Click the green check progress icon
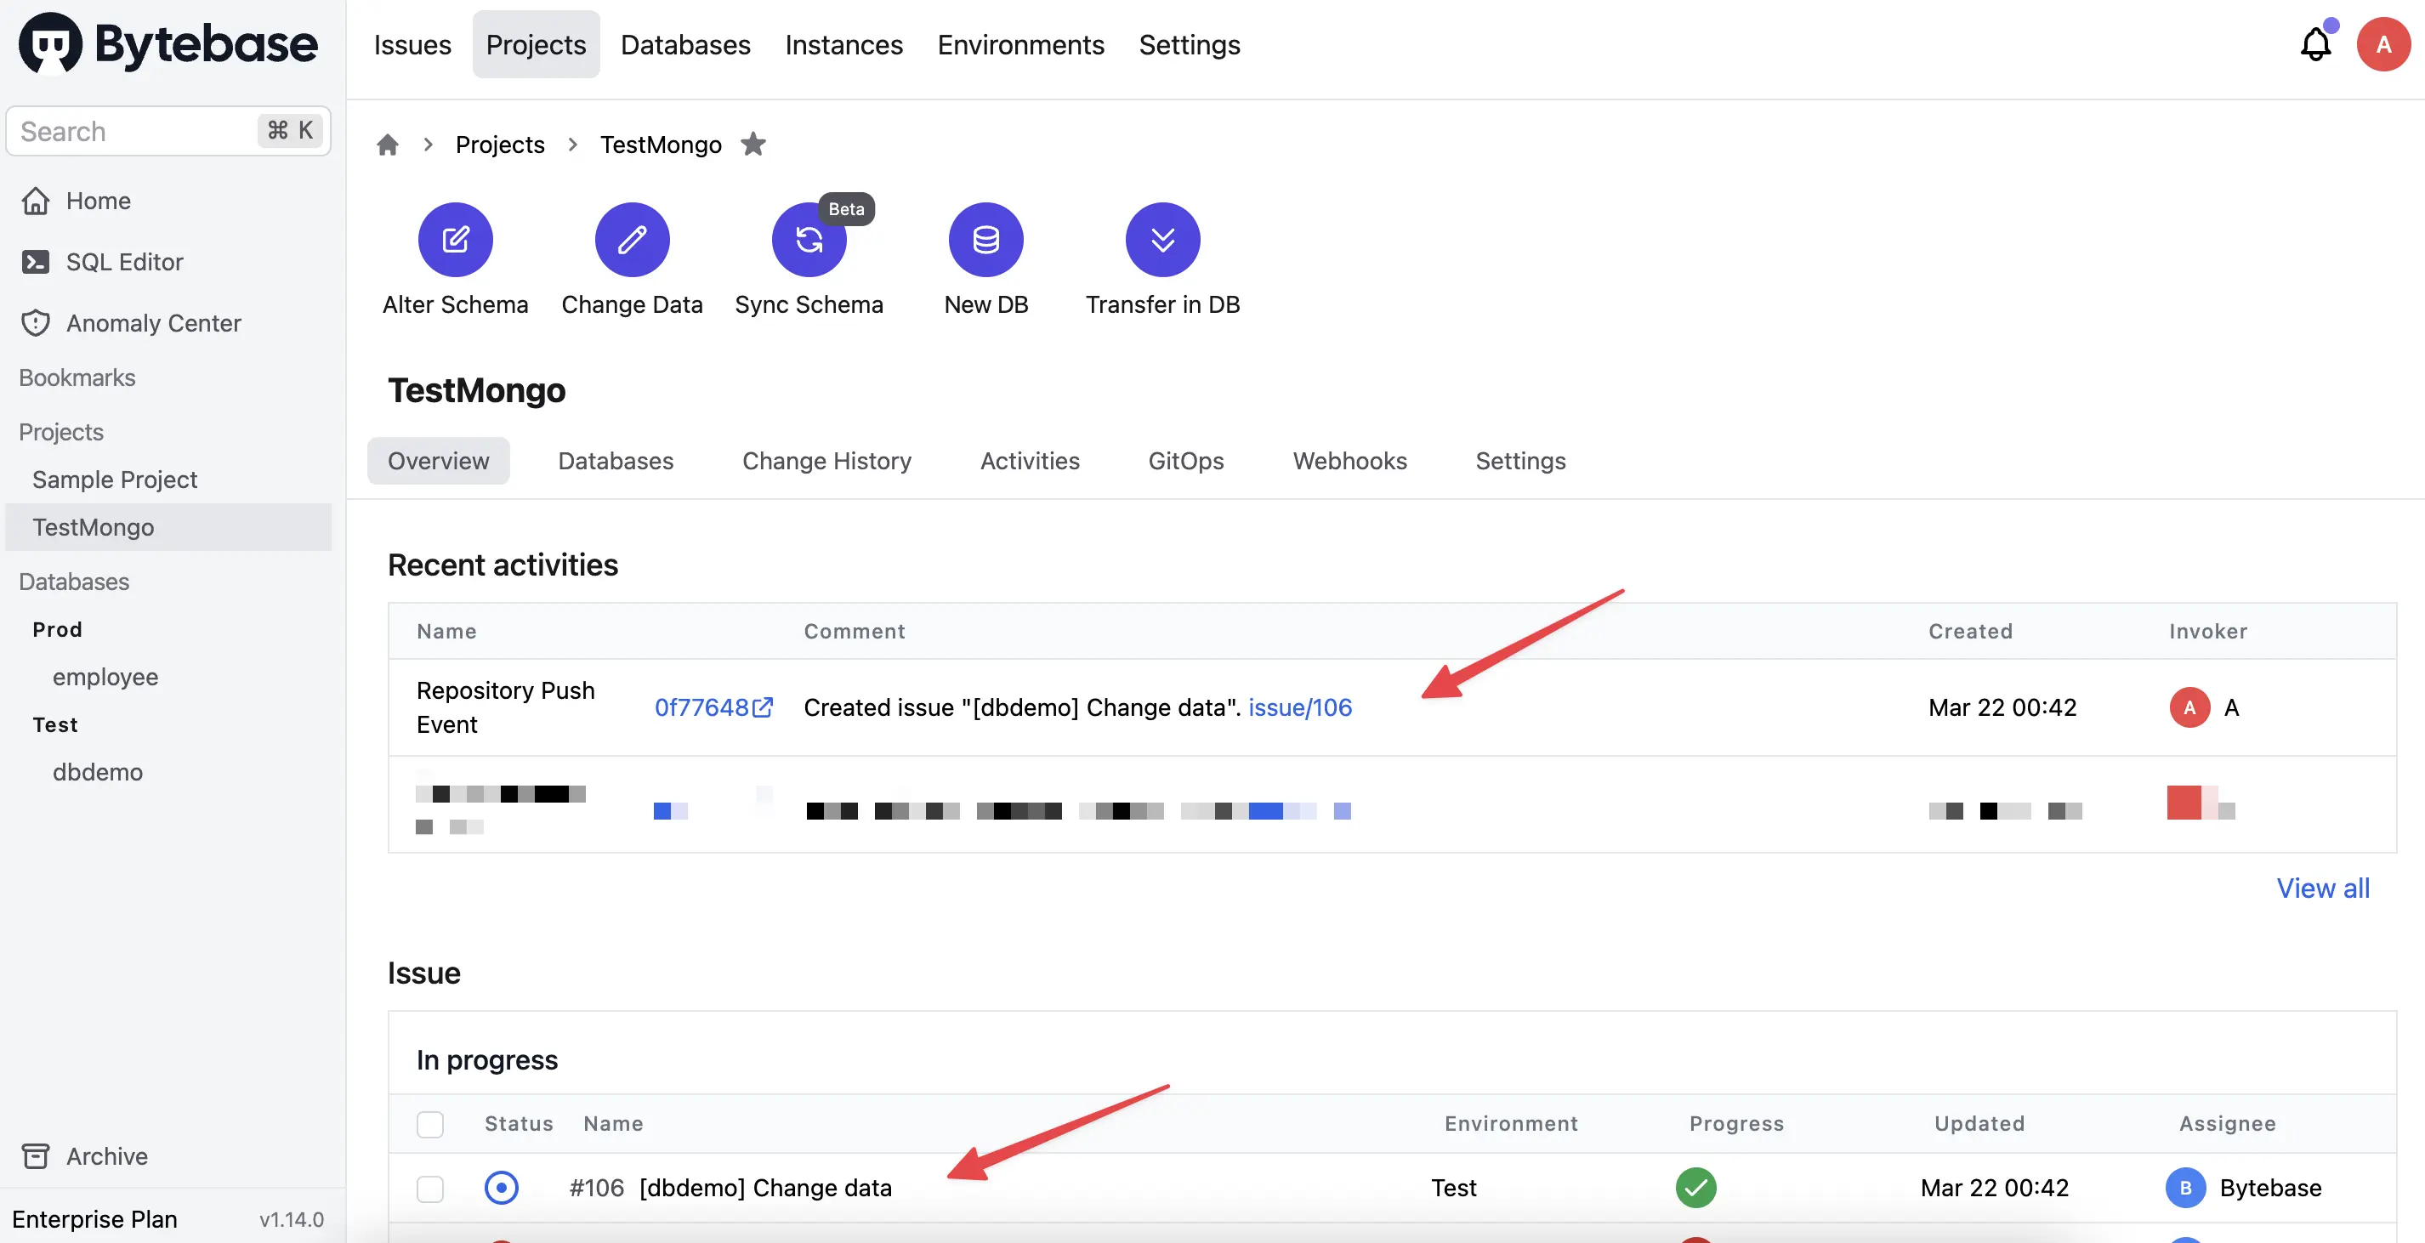 click(x=1696, y=1188)
